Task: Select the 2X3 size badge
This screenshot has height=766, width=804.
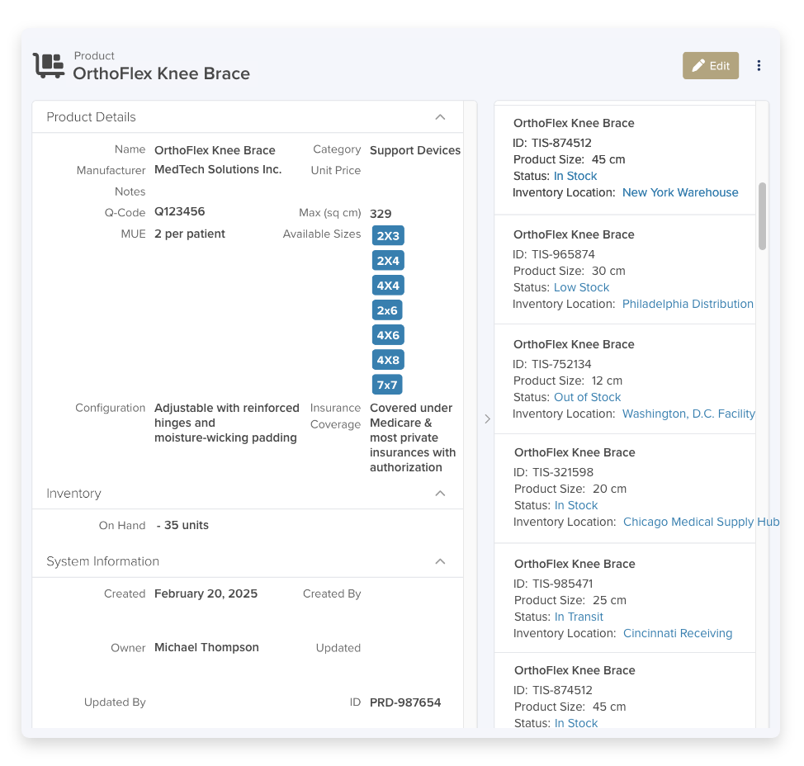Action: (388, 236)
